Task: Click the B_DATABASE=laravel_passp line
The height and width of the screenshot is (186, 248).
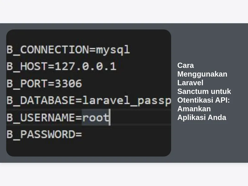Action: [89, 101]
